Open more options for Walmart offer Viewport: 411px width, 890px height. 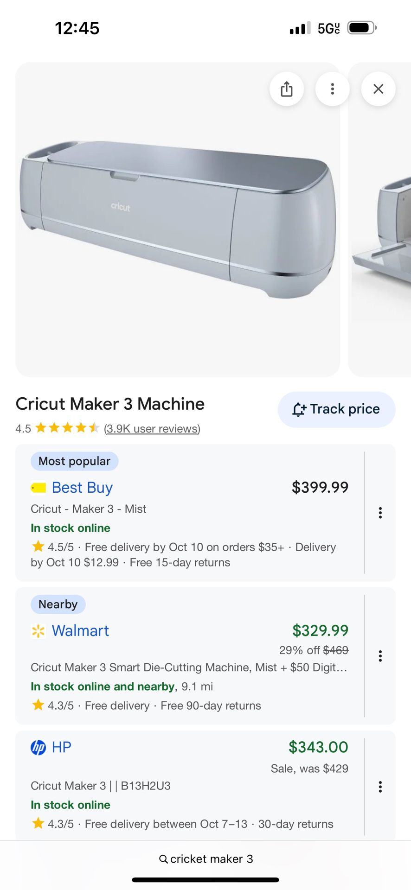point(380,656)
